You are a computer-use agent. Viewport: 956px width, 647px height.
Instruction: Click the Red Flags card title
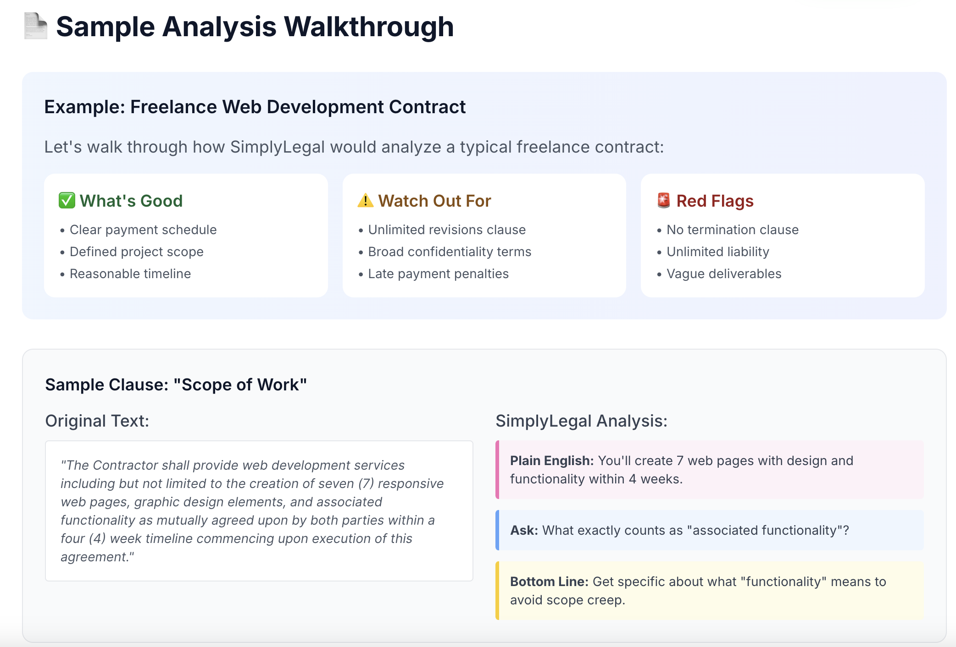coord(715,201)
